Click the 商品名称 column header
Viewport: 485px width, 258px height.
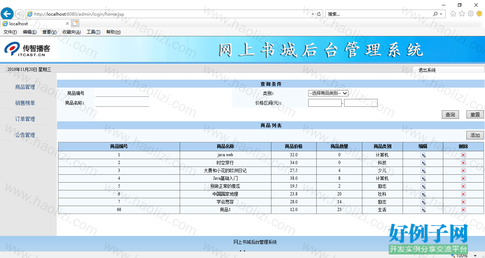point(225,147)
